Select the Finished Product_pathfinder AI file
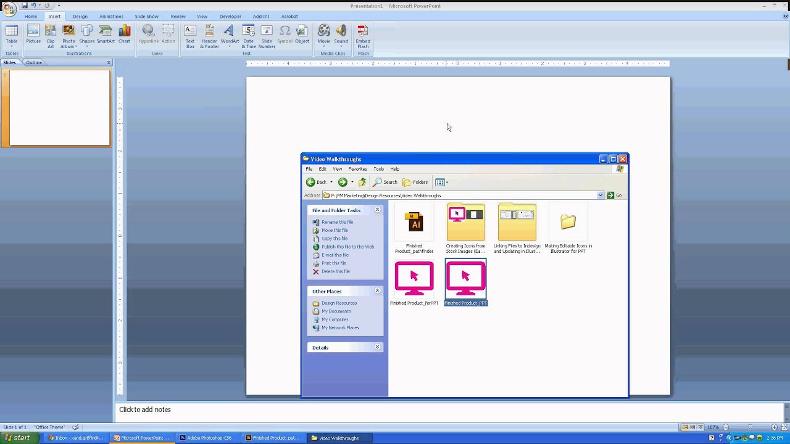The height and width of the screenshot is (444, 790). pos(414,229)
